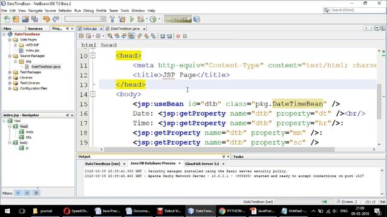
Task: Open the Window menu
Action: tap(138, 11)
